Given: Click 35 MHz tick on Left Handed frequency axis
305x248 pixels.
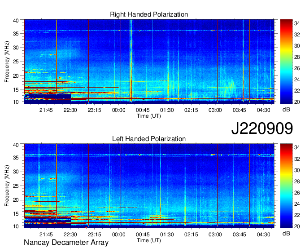Looking at the screenshot, I should 16,158.
